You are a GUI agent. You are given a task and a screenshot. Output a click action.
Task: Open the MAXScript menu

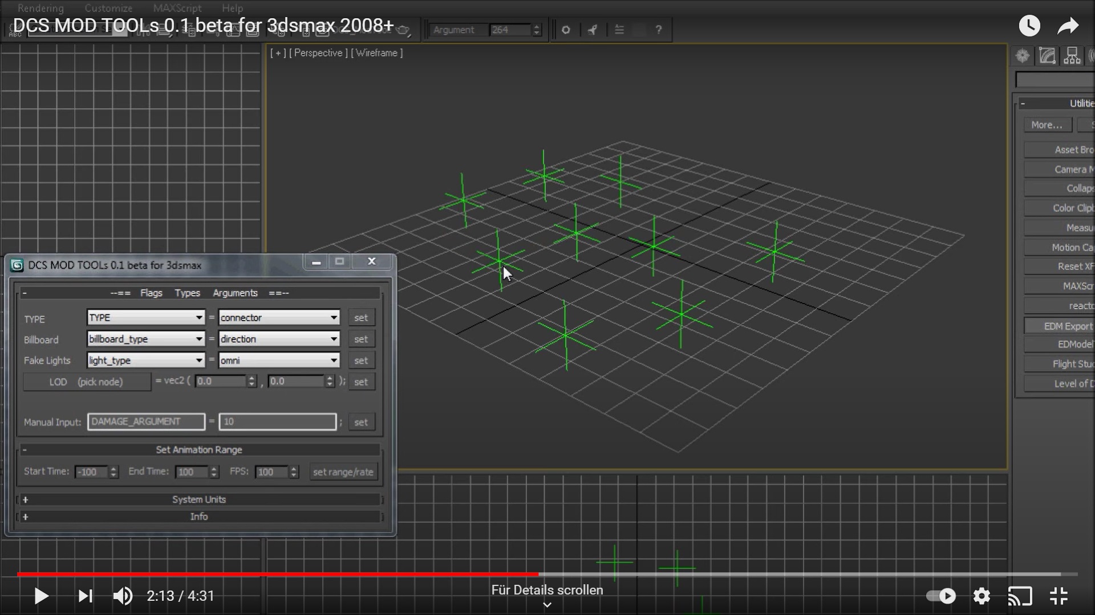click(177, 8)
